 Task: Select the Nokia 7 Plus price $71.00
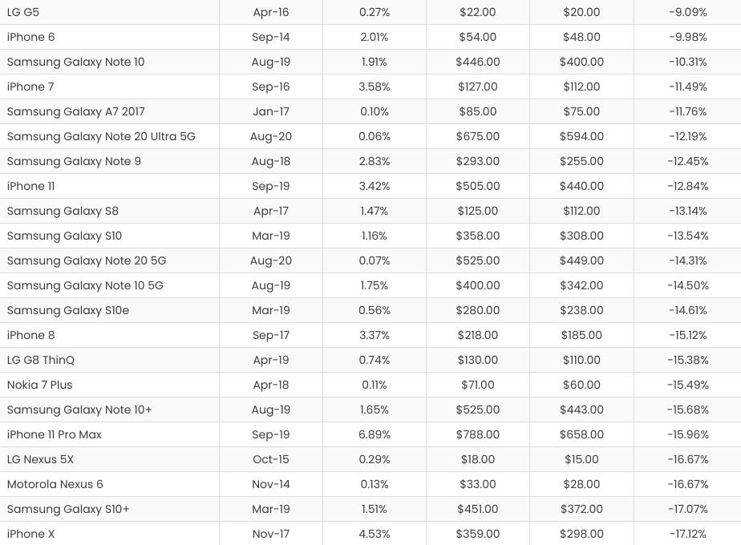(x=478, y=385)
